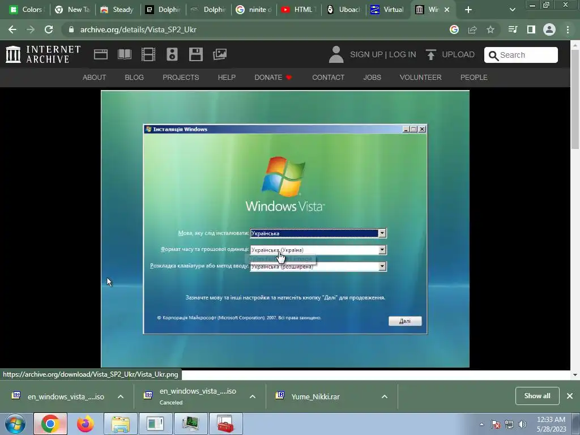Switch to the ninite tab
Viewport: 580px width, 435px height.
(254, 10)
